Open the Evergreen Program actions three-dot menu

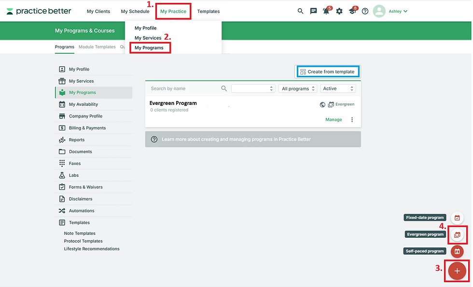(352, 119)
